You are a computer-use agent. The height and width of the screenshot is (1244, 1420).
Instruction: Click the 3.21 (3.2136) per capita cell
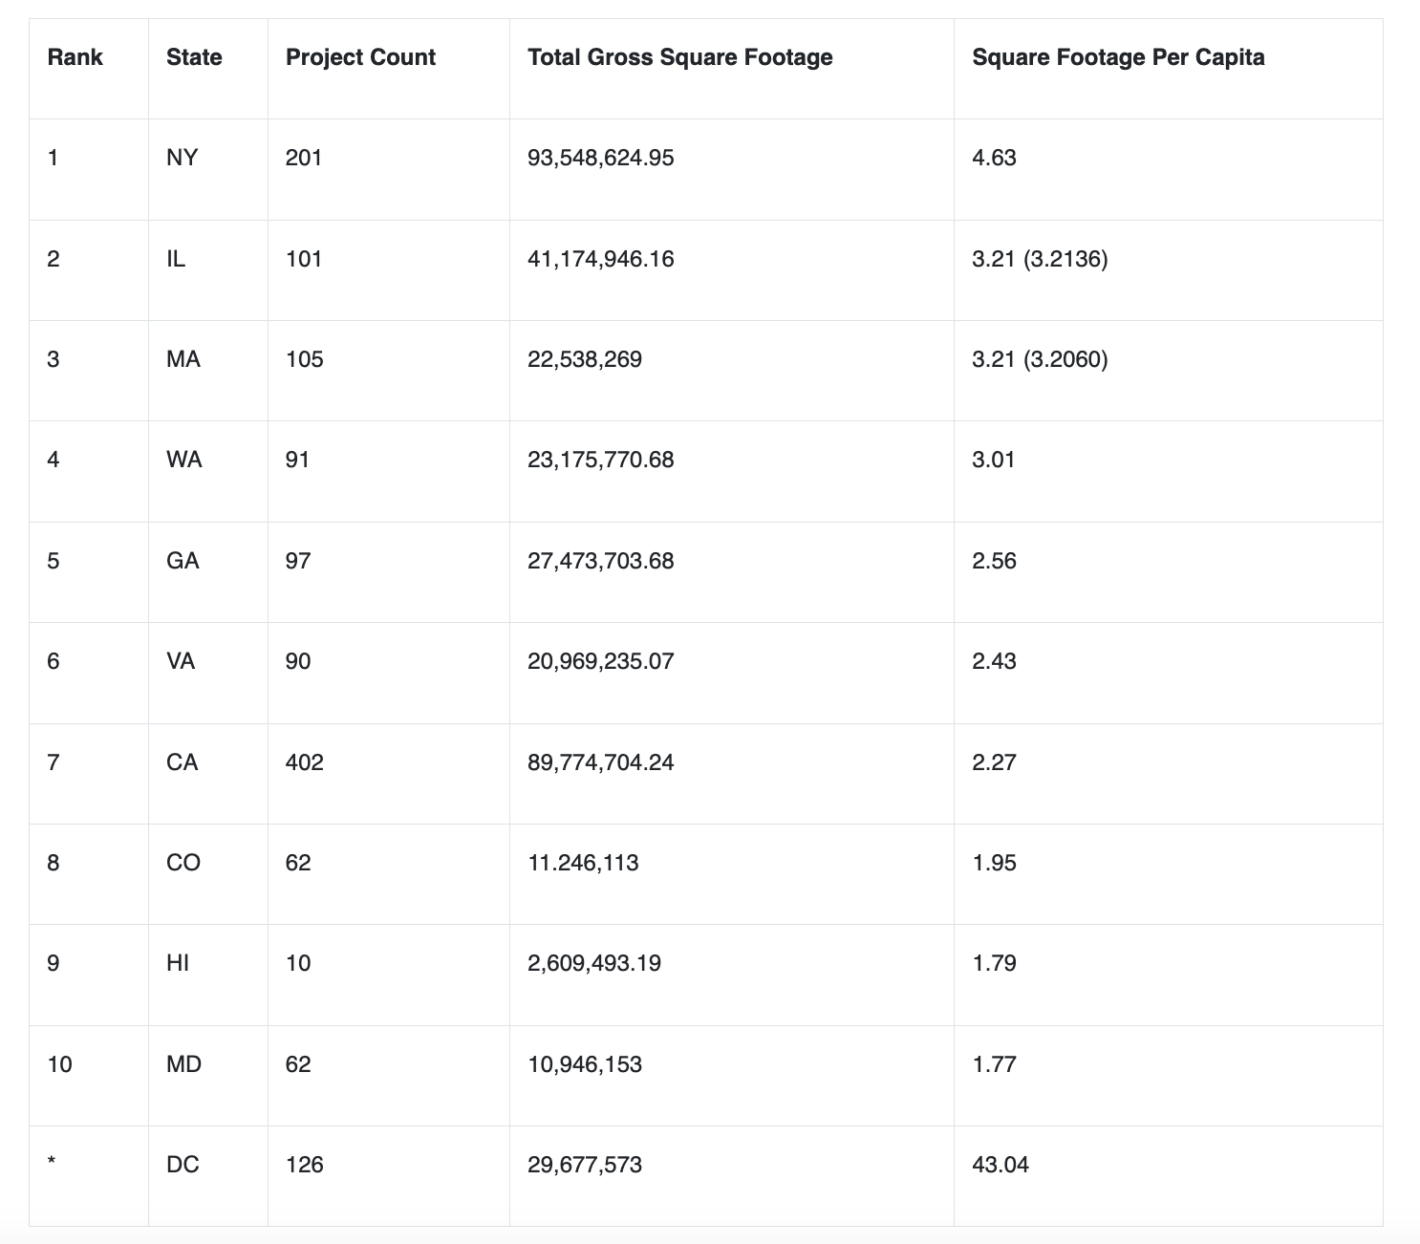click(x=1040, y=259)
